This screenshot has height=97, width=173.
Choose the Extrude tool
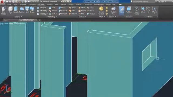pos(16,10)
